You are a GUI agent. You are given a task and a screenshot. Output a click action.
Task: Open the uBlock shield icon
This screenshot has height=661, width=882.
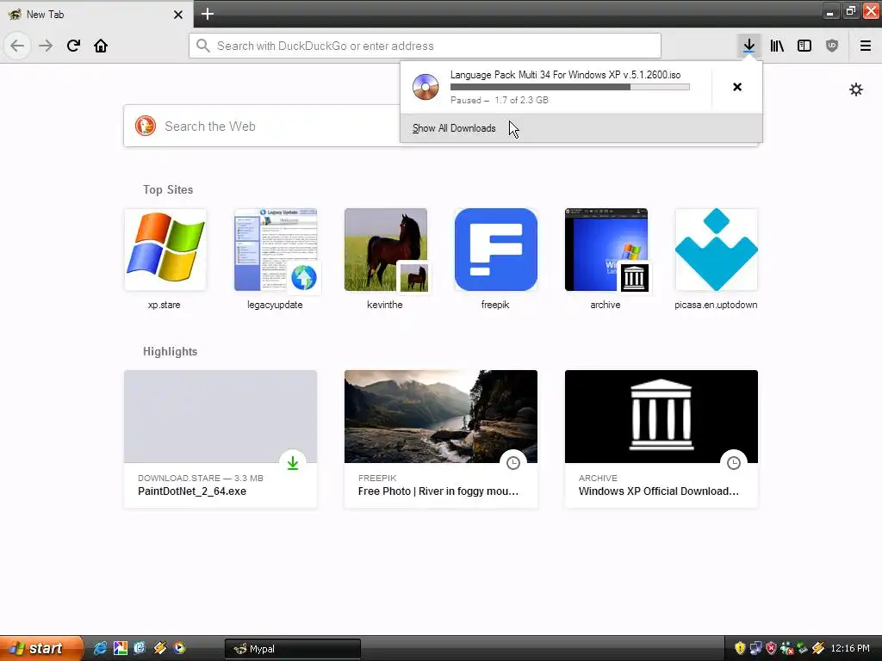point(832,46)
